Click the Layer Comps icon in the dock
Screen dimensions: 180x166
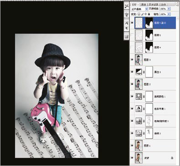tap(127, 36)
